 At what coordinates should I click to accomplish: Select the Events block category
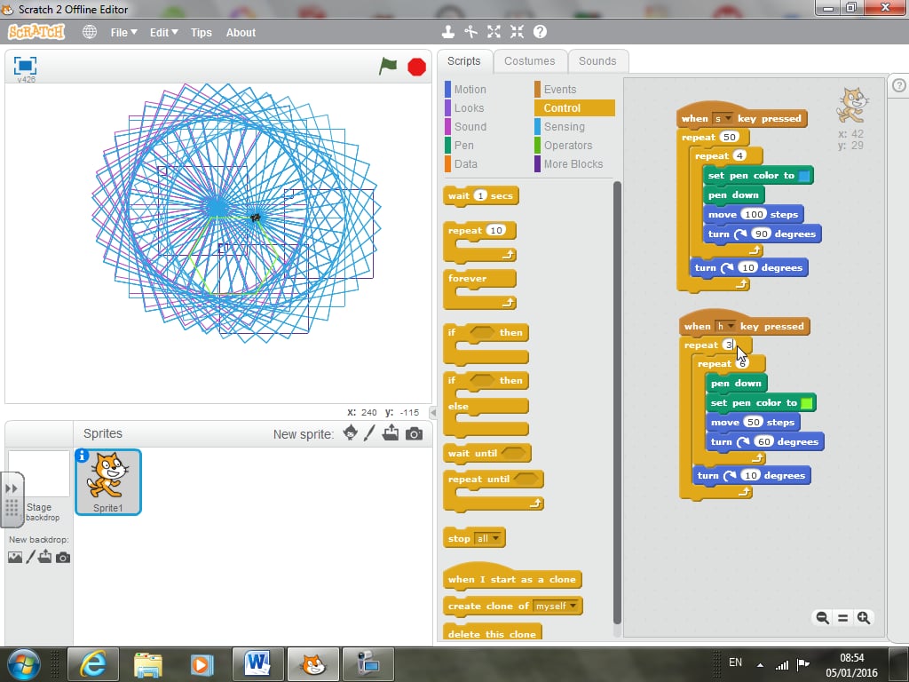tap(559, 90)
